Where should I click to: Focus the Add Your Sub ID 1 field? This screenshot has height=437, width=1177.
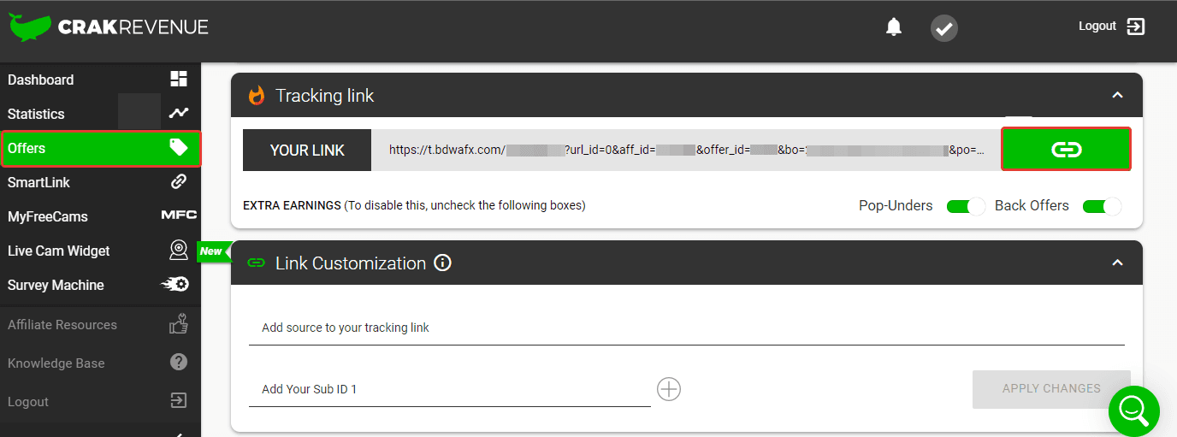tap(450, 389)
